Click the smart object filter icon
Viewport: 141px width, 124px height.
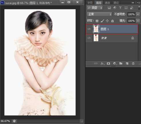(132, 8)
